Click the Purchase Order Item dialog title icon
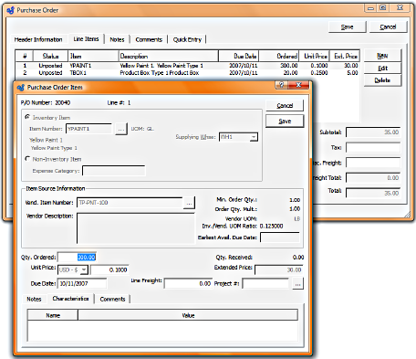This screenshot has height=359, width=416. 21,88
